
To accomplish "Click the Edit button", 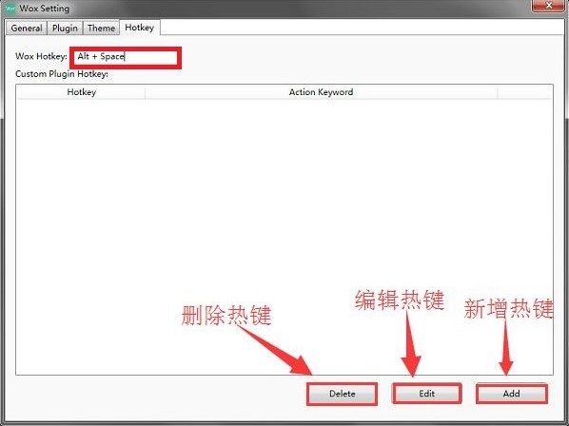I will pos(426,394).
